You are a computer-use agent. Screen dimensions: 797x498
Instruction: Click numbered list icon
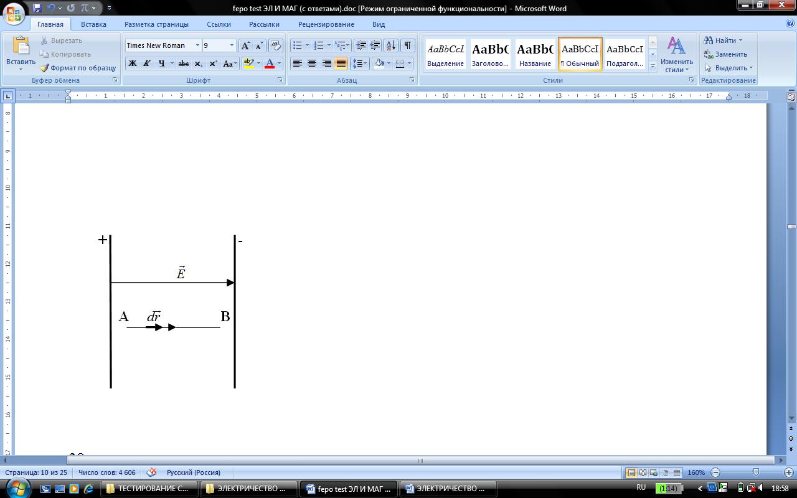point(319,45)
